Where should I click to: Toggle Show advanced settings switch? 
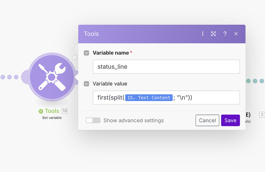click(x=93, y=120)
